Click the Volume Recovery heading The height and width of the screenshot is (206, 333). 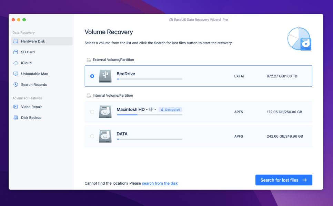(x=109, y=32)
